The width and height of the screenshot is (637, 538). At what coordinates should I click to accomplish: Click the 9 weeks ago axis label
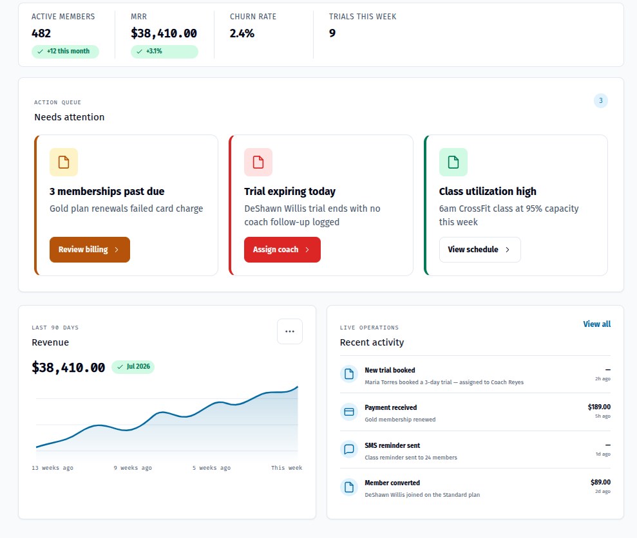pyautogui.click(x=133, y=468)
